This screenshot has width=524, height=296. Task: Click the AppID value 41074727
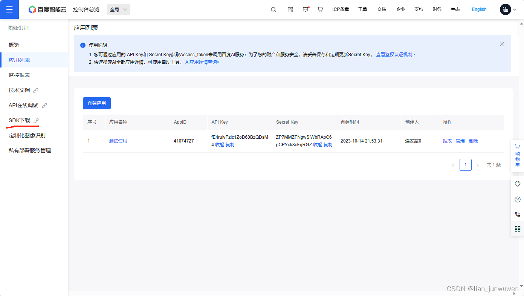tap(184, 141)
